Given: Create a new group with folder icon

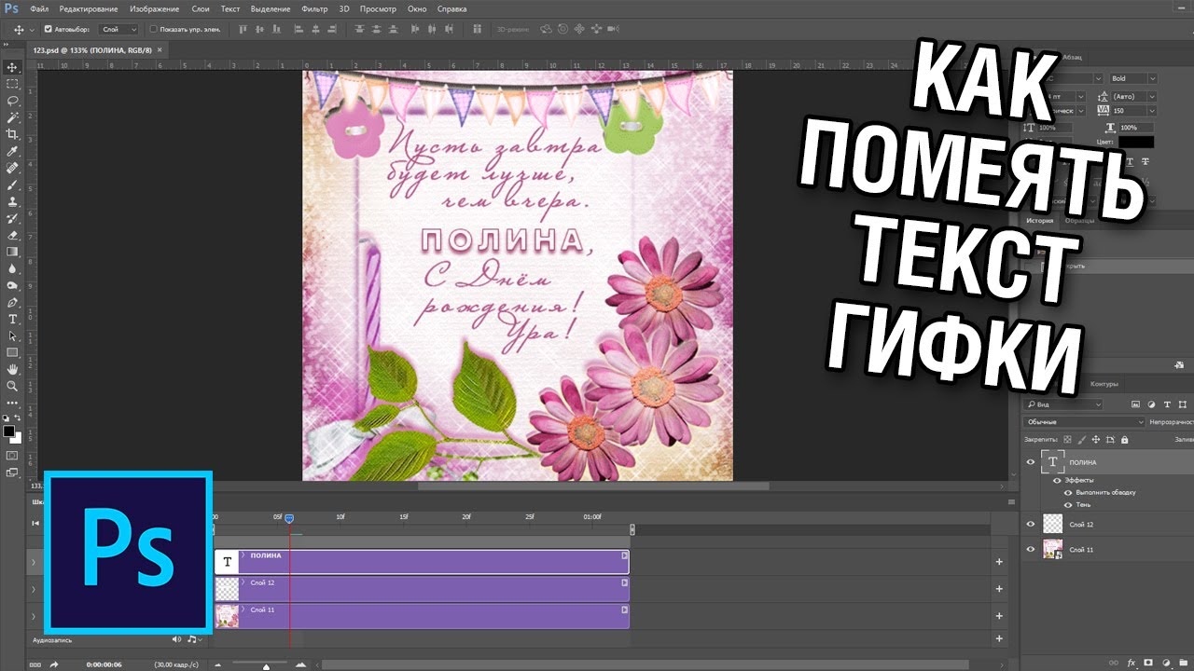Looking at the screenshot, I should pyautogui.click(x=1183, y=664).
